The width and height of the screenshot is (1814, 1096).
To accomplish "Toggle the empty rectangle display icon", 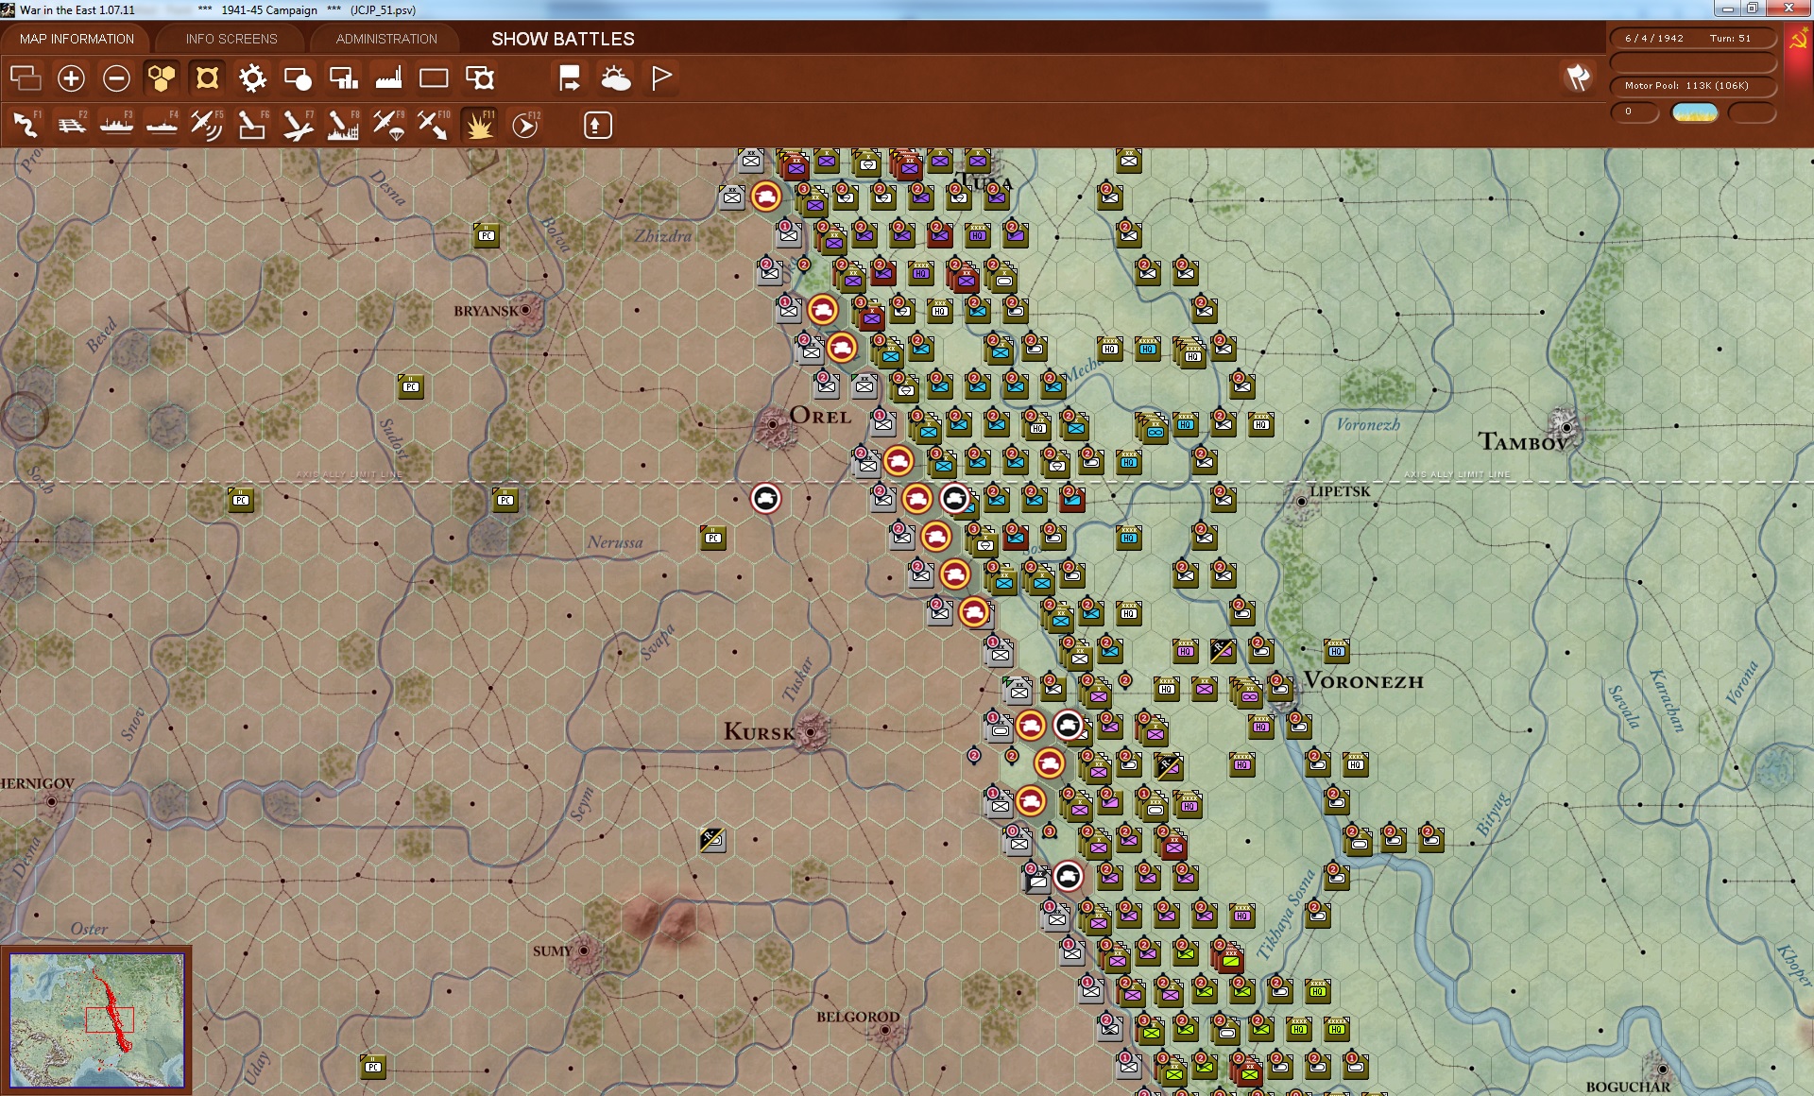I will (x=434, y=78).
